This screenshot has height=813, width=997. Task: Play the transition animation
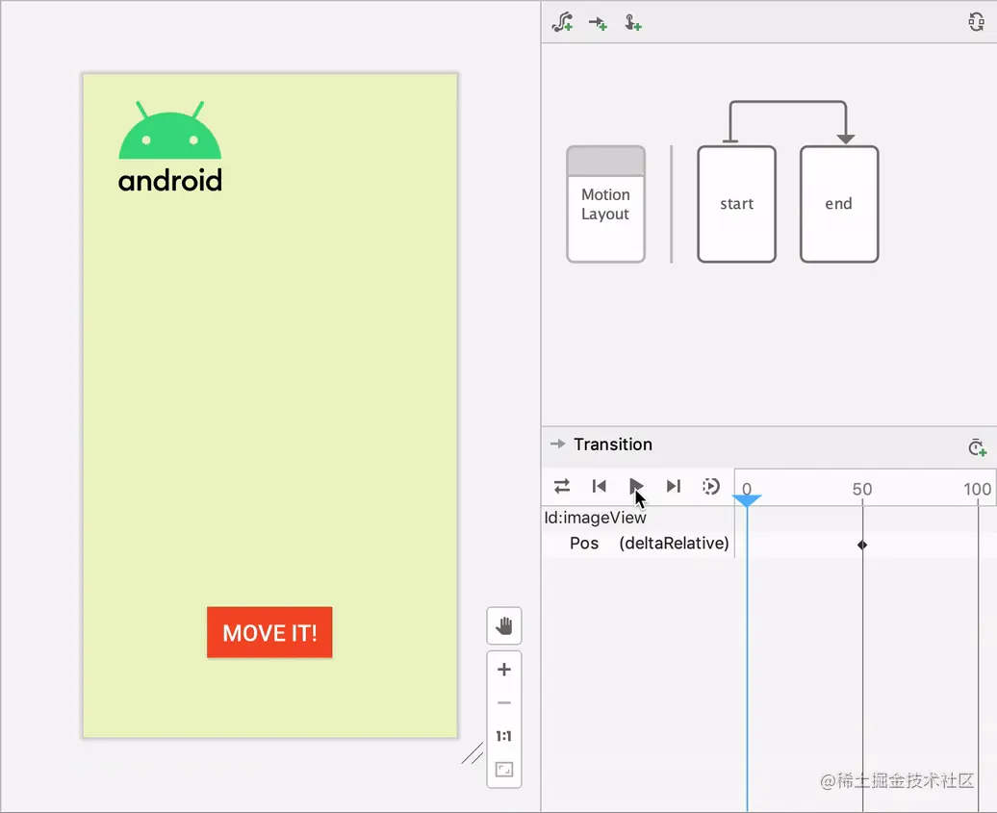coord(636,486)
